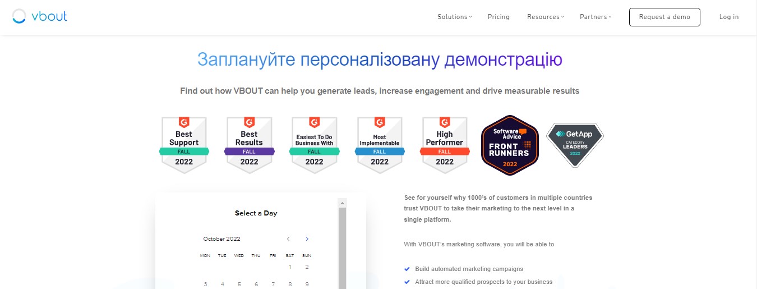Open the Solutions dropdown menu

(455, 17)
